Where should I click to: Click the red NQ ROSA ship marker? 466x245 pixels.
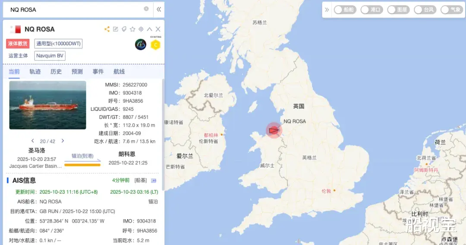coord(274,130)
